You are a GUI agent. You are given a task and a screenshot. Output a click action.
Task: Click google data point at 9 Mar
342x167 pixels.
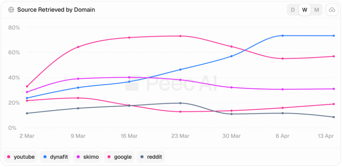click(x=78, y=98)
